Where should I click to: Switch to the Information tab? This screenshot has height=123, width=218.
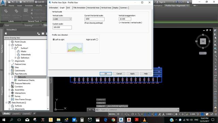point(53,8)
